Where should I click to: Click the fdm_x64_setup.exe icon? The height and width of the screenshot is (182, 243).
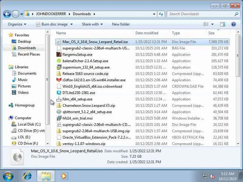[59, 99]
